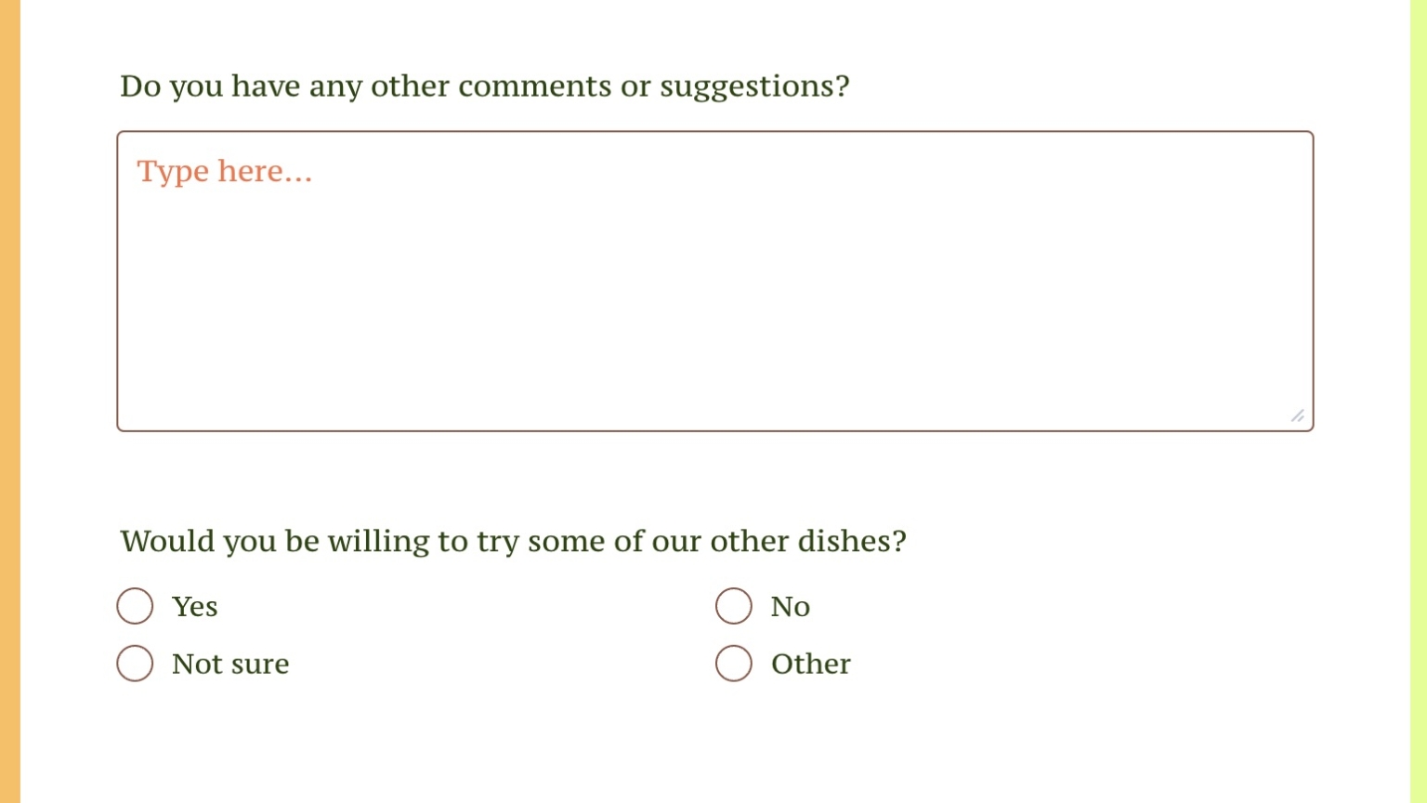Select the "No" radio button
This screenshot has width=1427, height=803.
click(x=734, y=606)
